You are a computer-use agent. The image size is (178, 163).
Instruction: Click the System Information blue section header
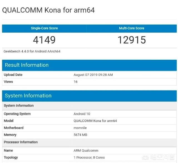[x=28, y=96]
